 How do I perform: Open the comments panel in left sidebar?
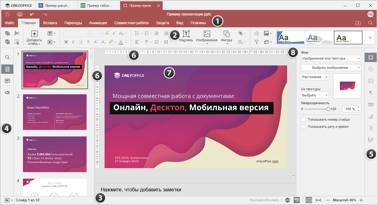(x=7, y=81)
